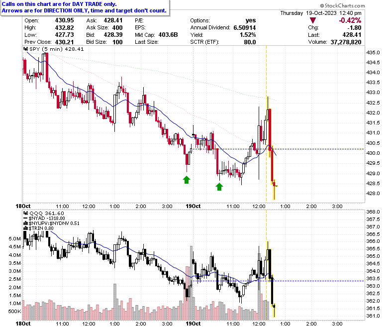Click the Yield value 1.52%
This screenshot has width=388, height=328.
(x=248, y=35)
